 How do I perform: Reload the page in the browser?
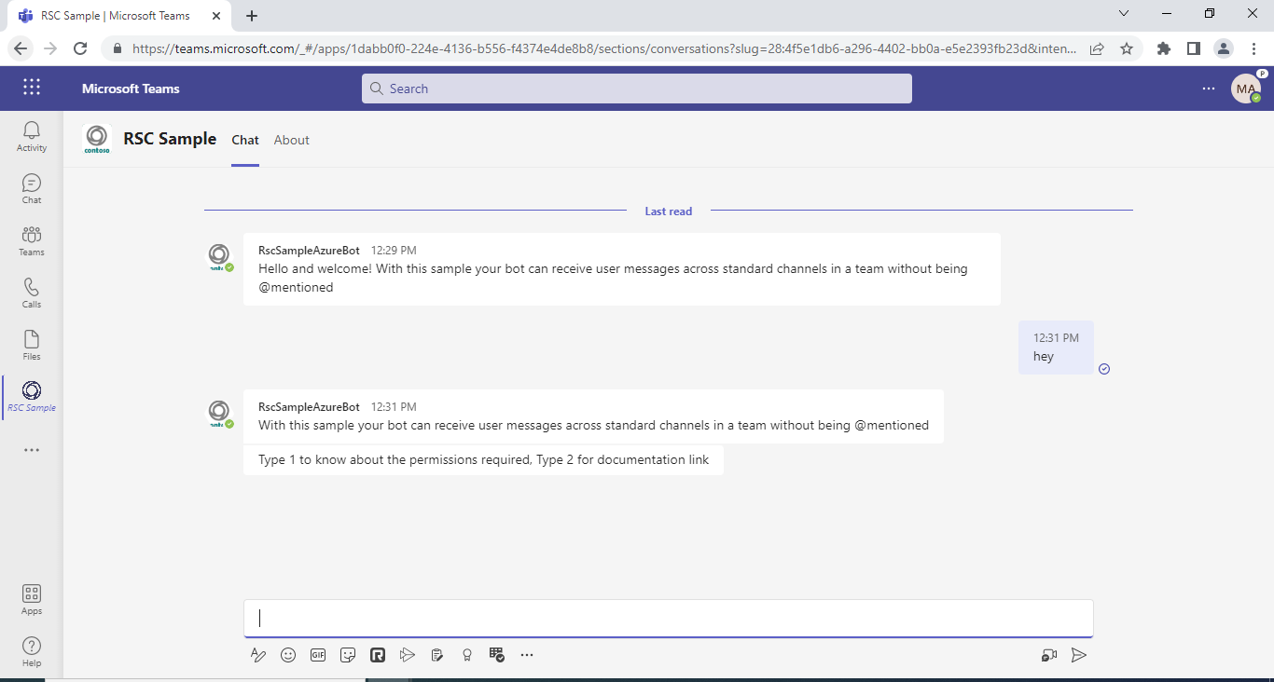point(80,48)
